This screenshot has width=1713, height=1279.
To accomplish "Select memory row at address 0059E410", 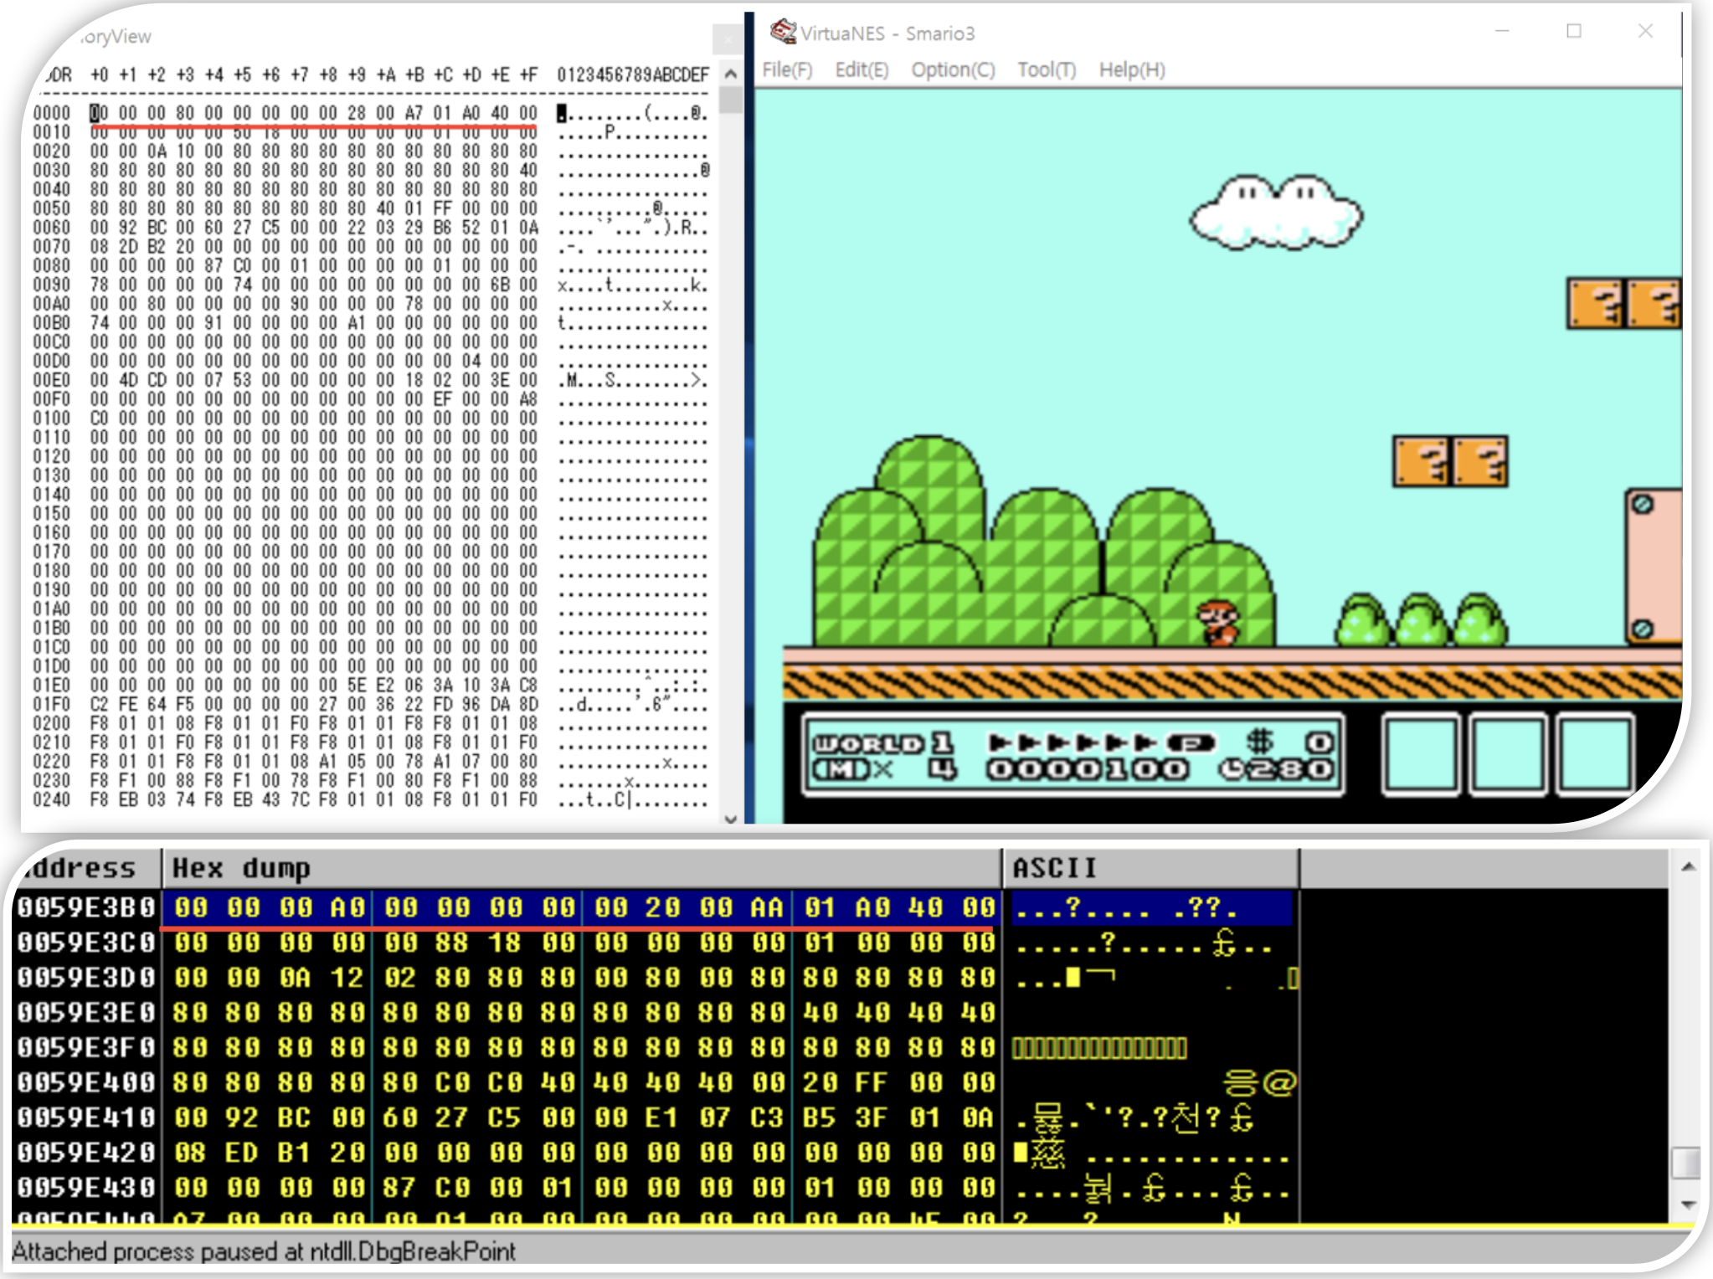I will [87, 1118].
